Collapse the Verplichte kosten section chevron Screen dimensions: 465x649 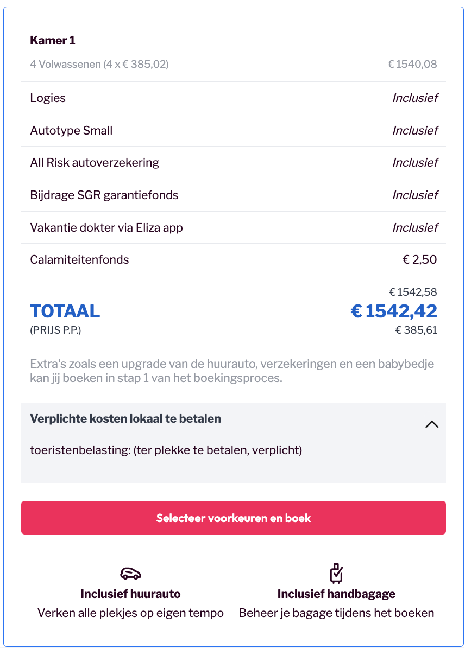click(432, 425)
